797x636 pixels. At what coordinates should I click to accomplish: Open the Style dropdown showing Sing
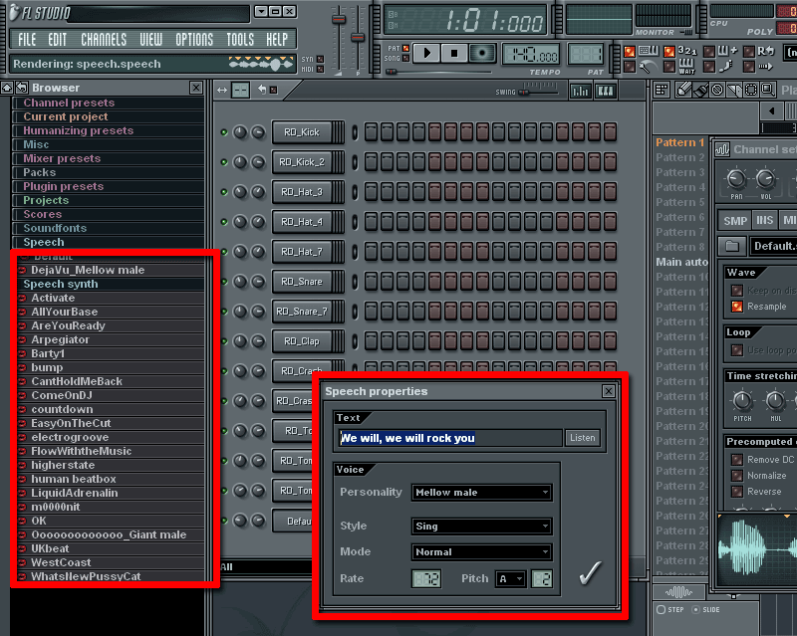tap(481, 527)
